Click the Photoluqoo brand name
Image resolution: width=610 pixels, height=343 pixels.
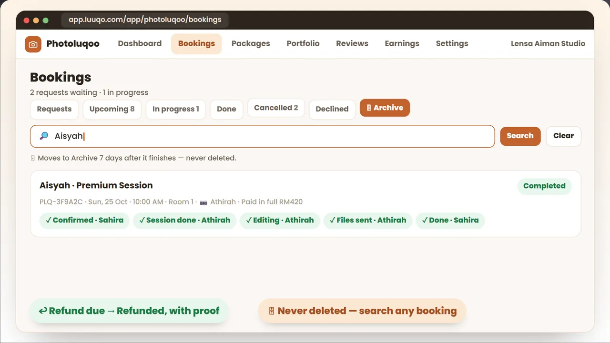click(x=73, y=44)
